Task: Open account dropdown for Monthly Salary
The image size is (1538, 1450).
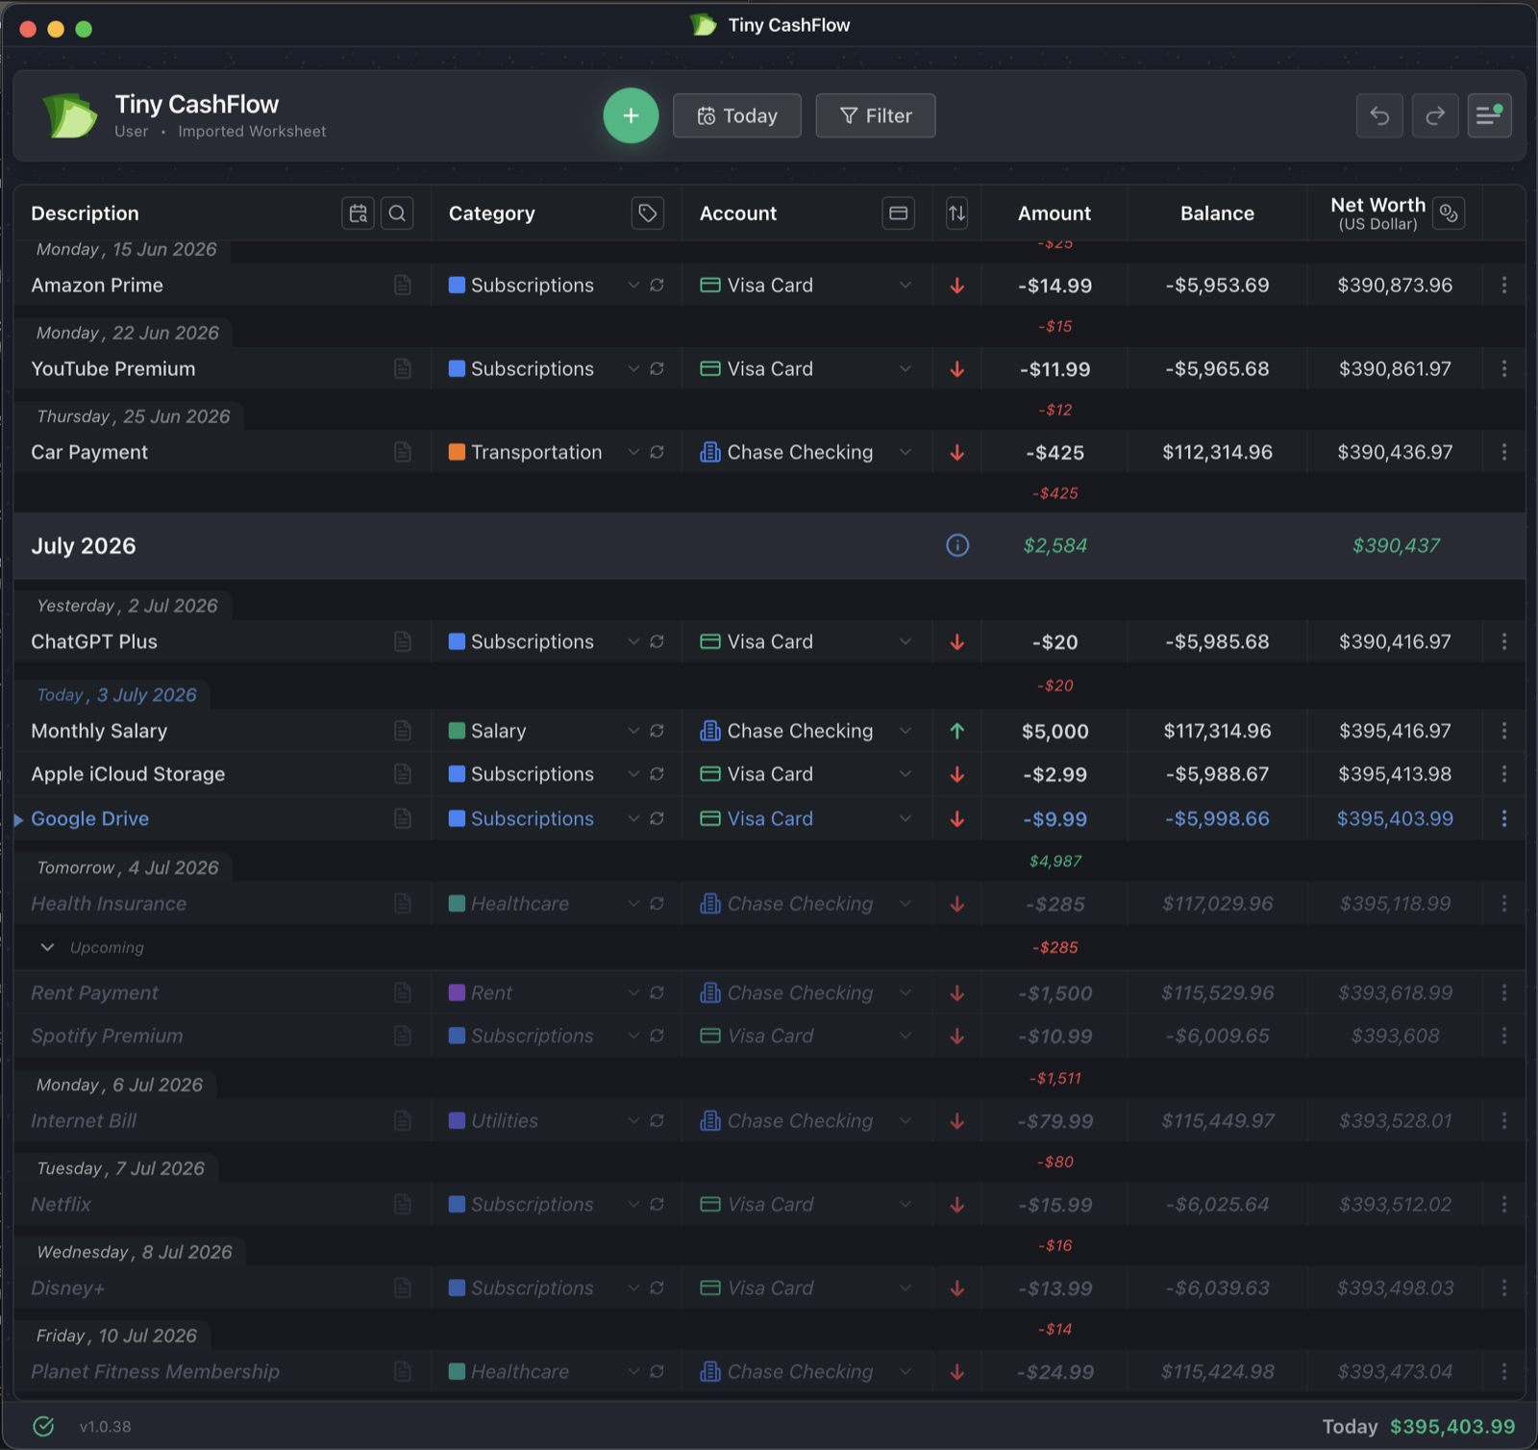Action: 905,731
